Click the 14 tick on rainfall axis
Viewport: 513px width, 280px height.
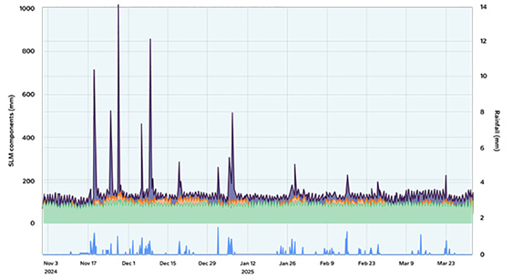point(483,7)
